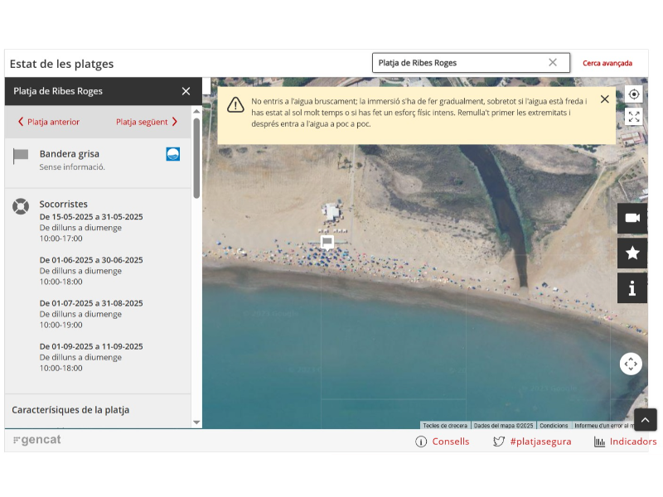
Task: Open the Consells menu item
Action: pyautogui.click(x=443, y=442)
